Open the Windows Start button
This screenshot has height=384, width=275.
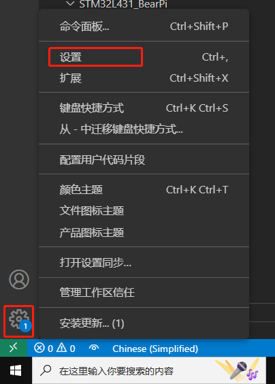[x=16, y=370]
